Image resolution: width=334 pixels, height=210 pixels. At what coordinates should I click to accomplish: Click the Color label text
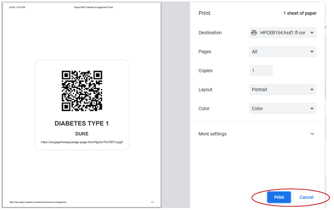pos(204,109)
